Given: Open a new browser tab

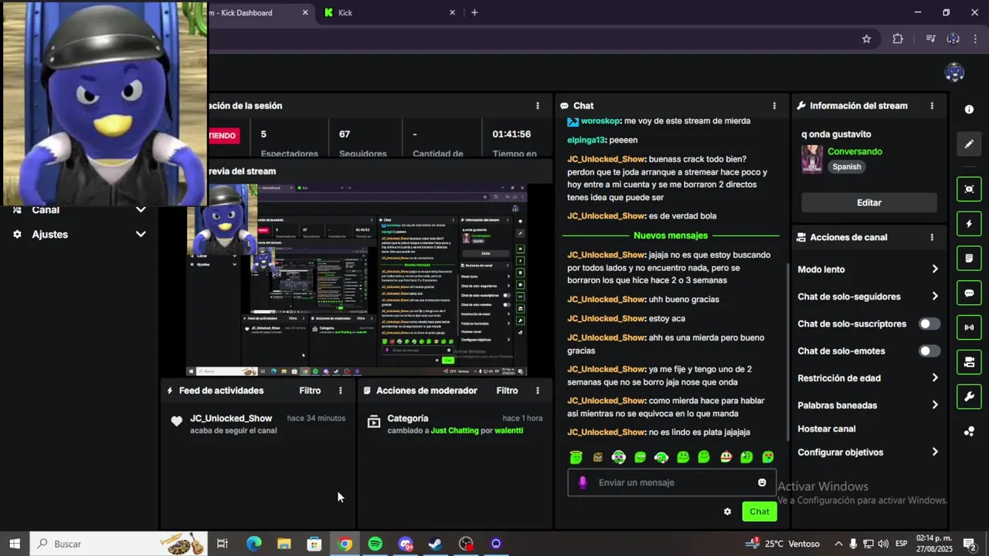Looking at the screenshot, I should (x=474, y=12).
